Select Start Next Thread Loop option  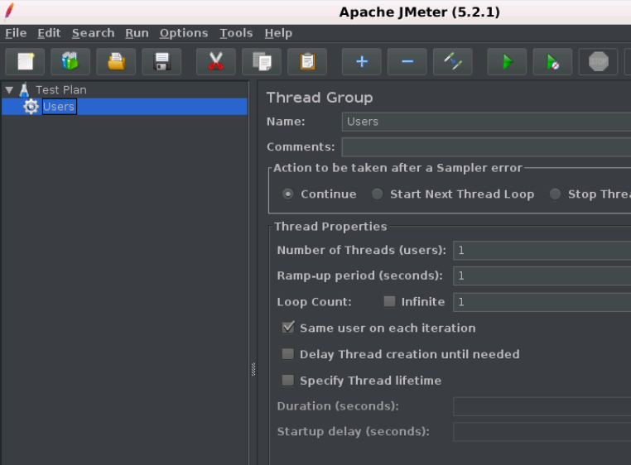377,194
